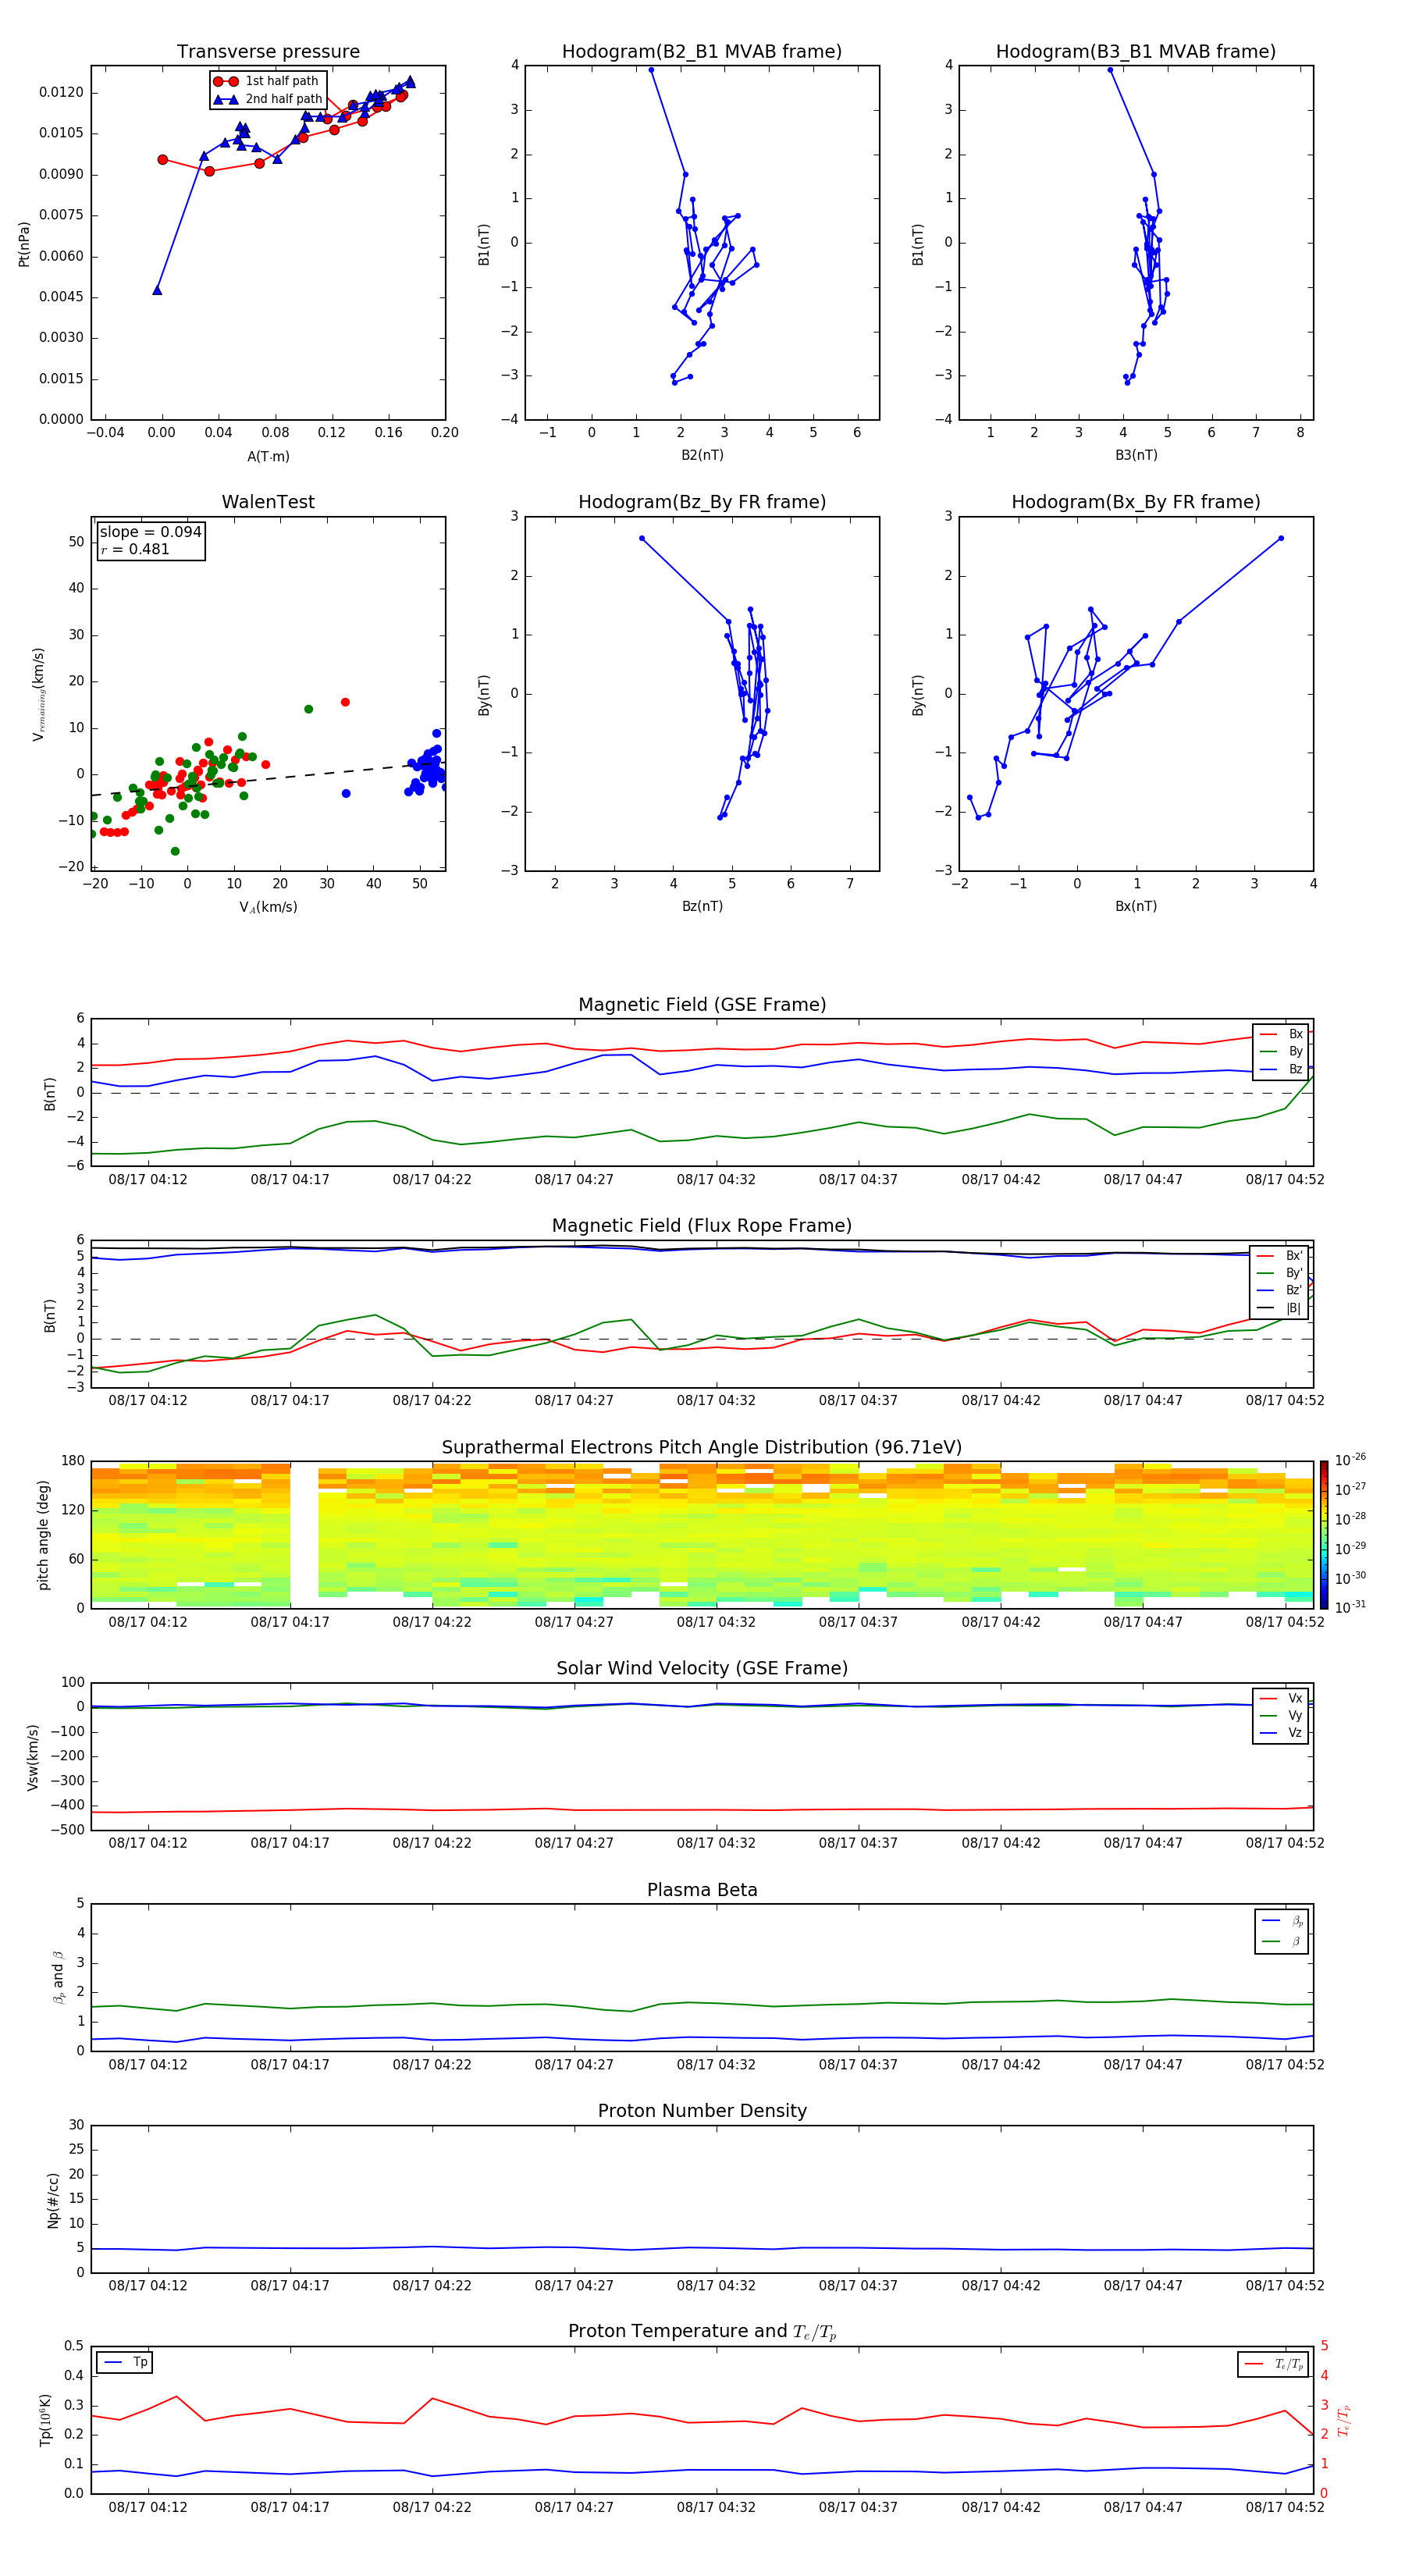Click the 'Solar Wind Velocity (GSE Frame)' title
The image size is (1405, 2576).
pos(702,1669)
